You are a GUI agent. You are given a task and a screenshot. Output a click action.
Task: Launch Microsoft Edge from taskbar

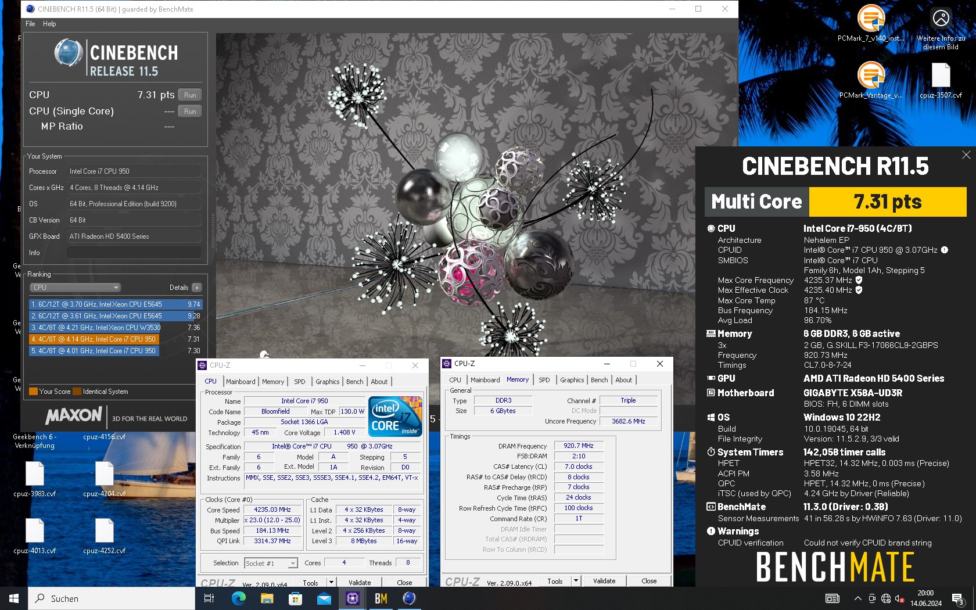tap(238, 598)
